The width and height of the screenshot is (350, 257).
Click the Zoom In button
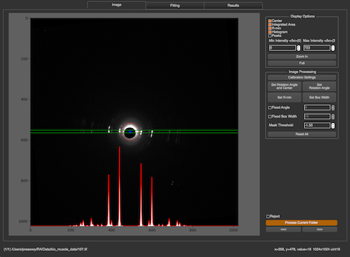pyautogui.click(x=302, y=57)
